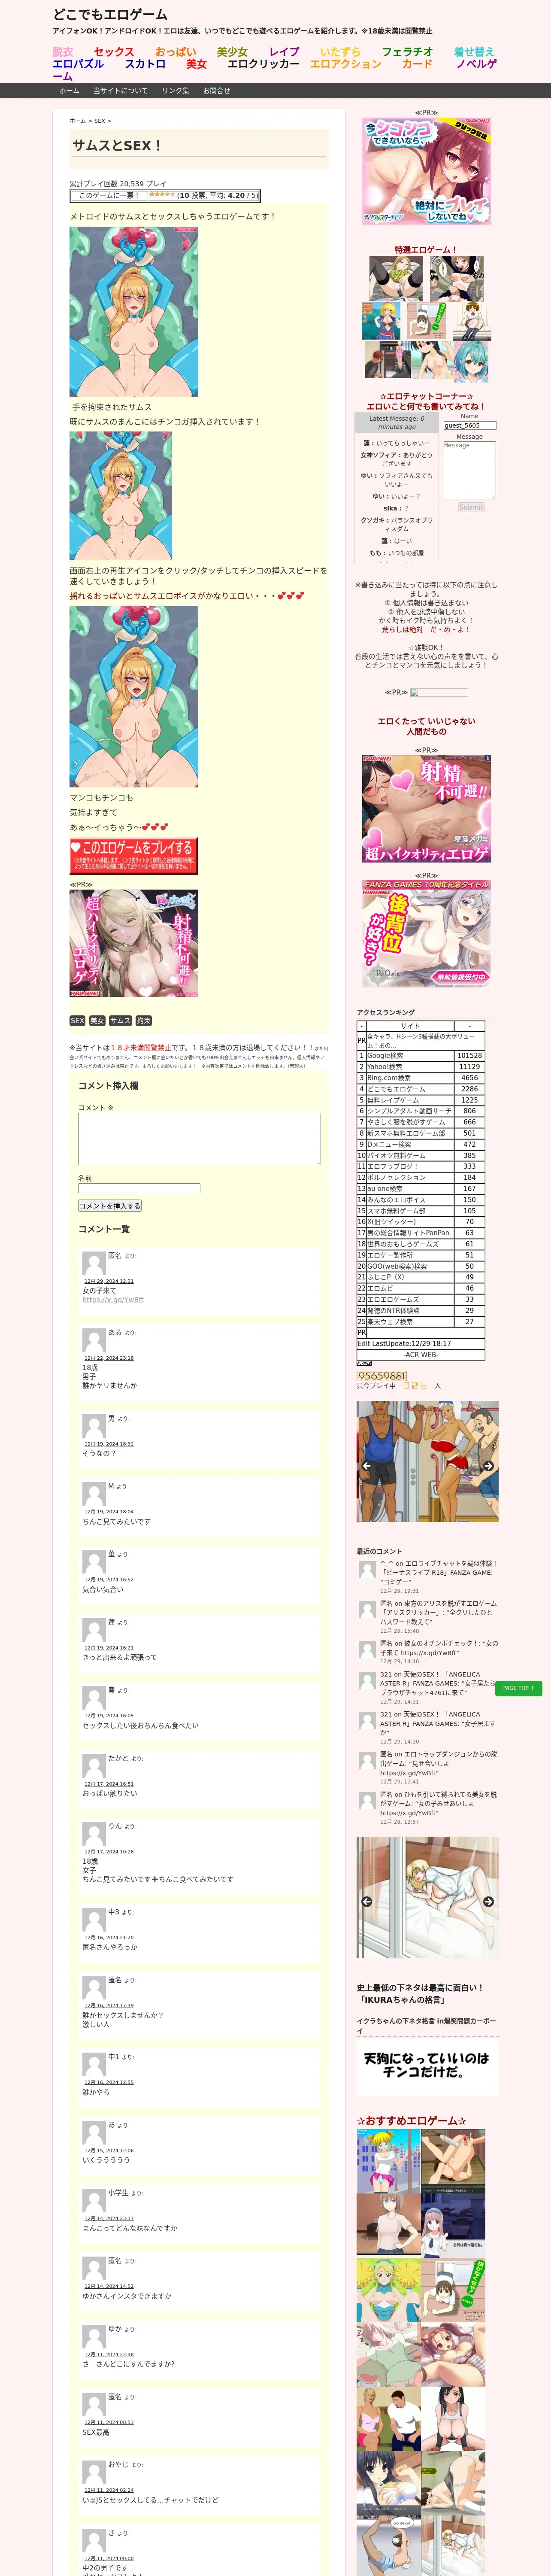Open 当サイトについて in the navigation bar
Image resolution: width=551 pixels, height=2576 pixels.
coord(120,91)
